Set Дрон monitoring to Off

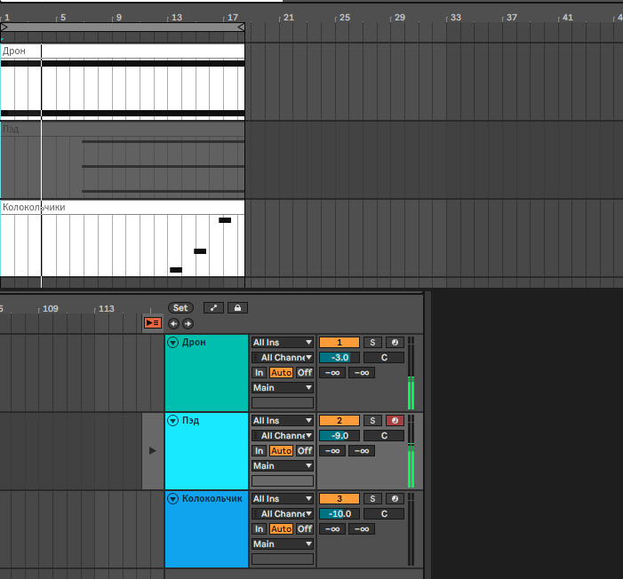(x=305, y=372)
